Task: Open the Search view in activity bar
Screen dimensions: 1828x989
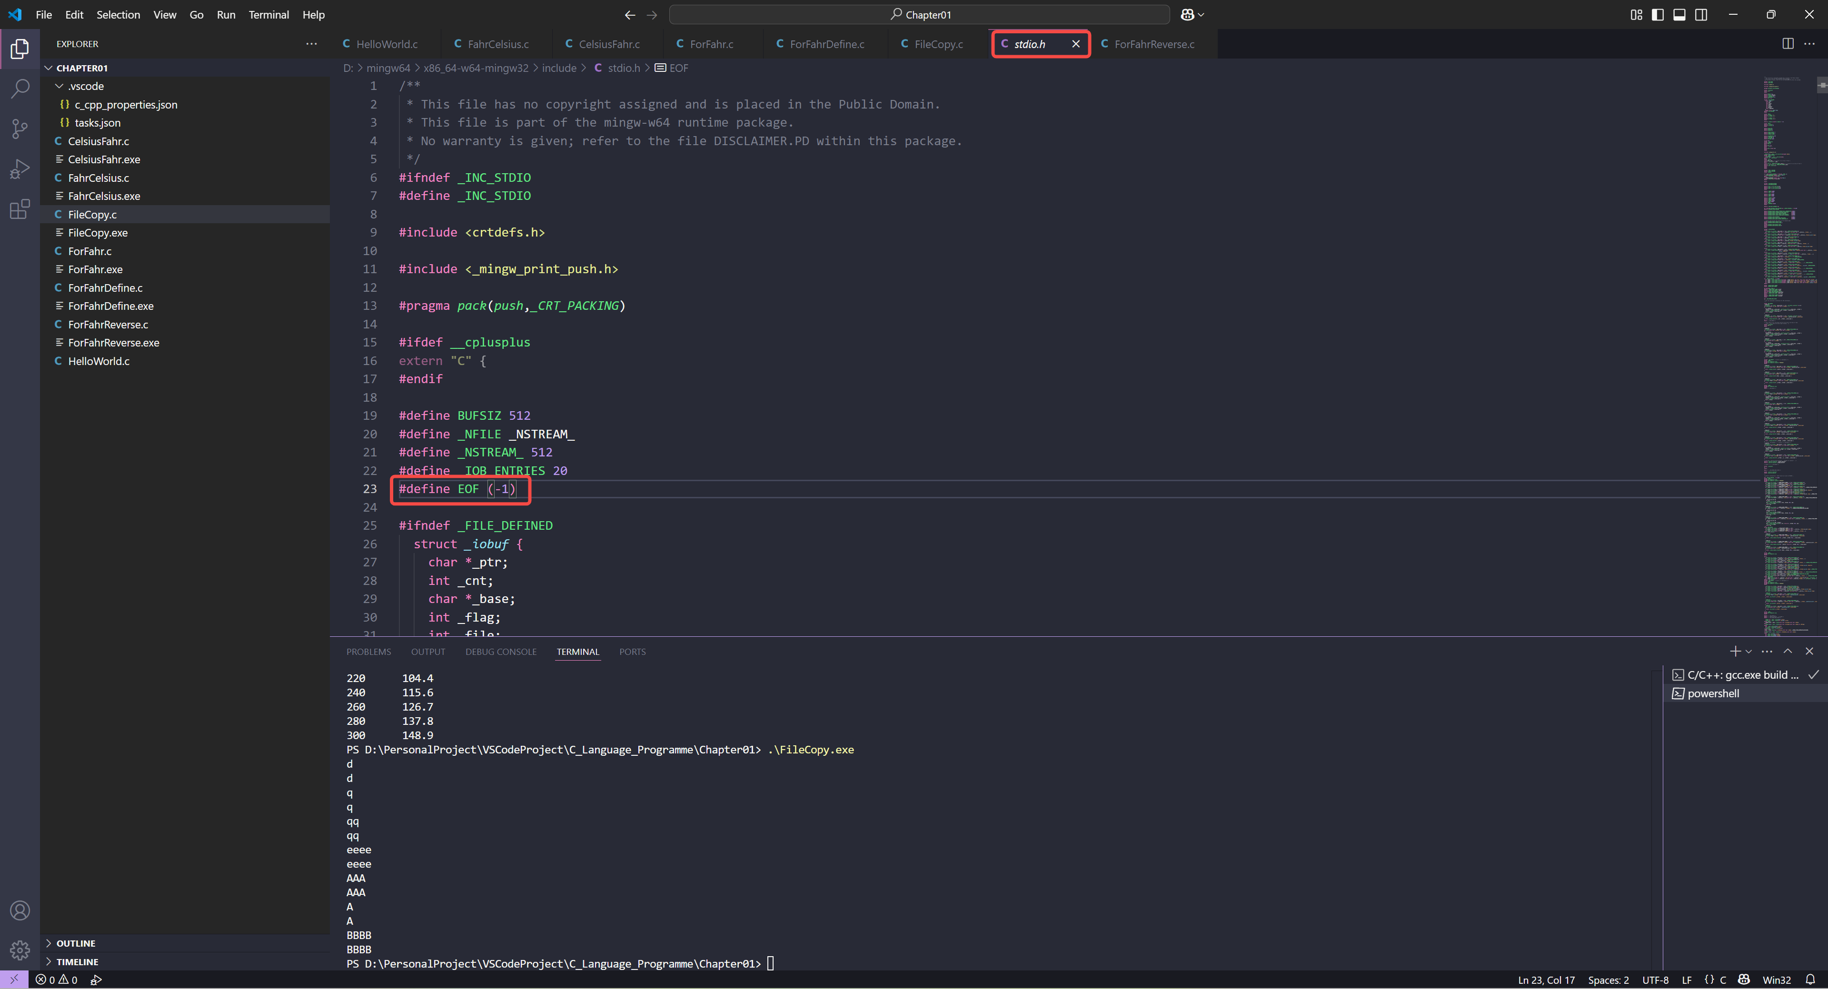Action: coord(20,89)
